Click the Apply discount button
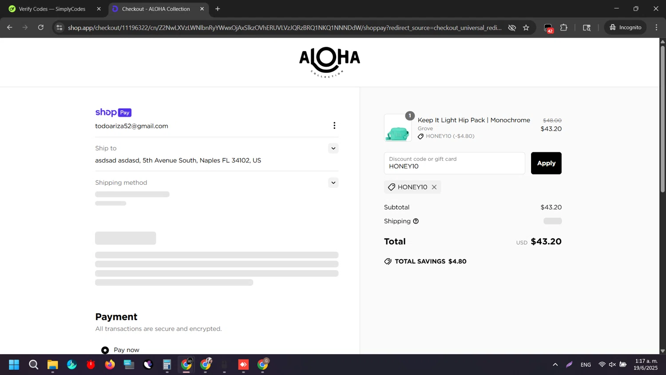The width and height of the screenshot is (666, 375). (x=546, y=163)
